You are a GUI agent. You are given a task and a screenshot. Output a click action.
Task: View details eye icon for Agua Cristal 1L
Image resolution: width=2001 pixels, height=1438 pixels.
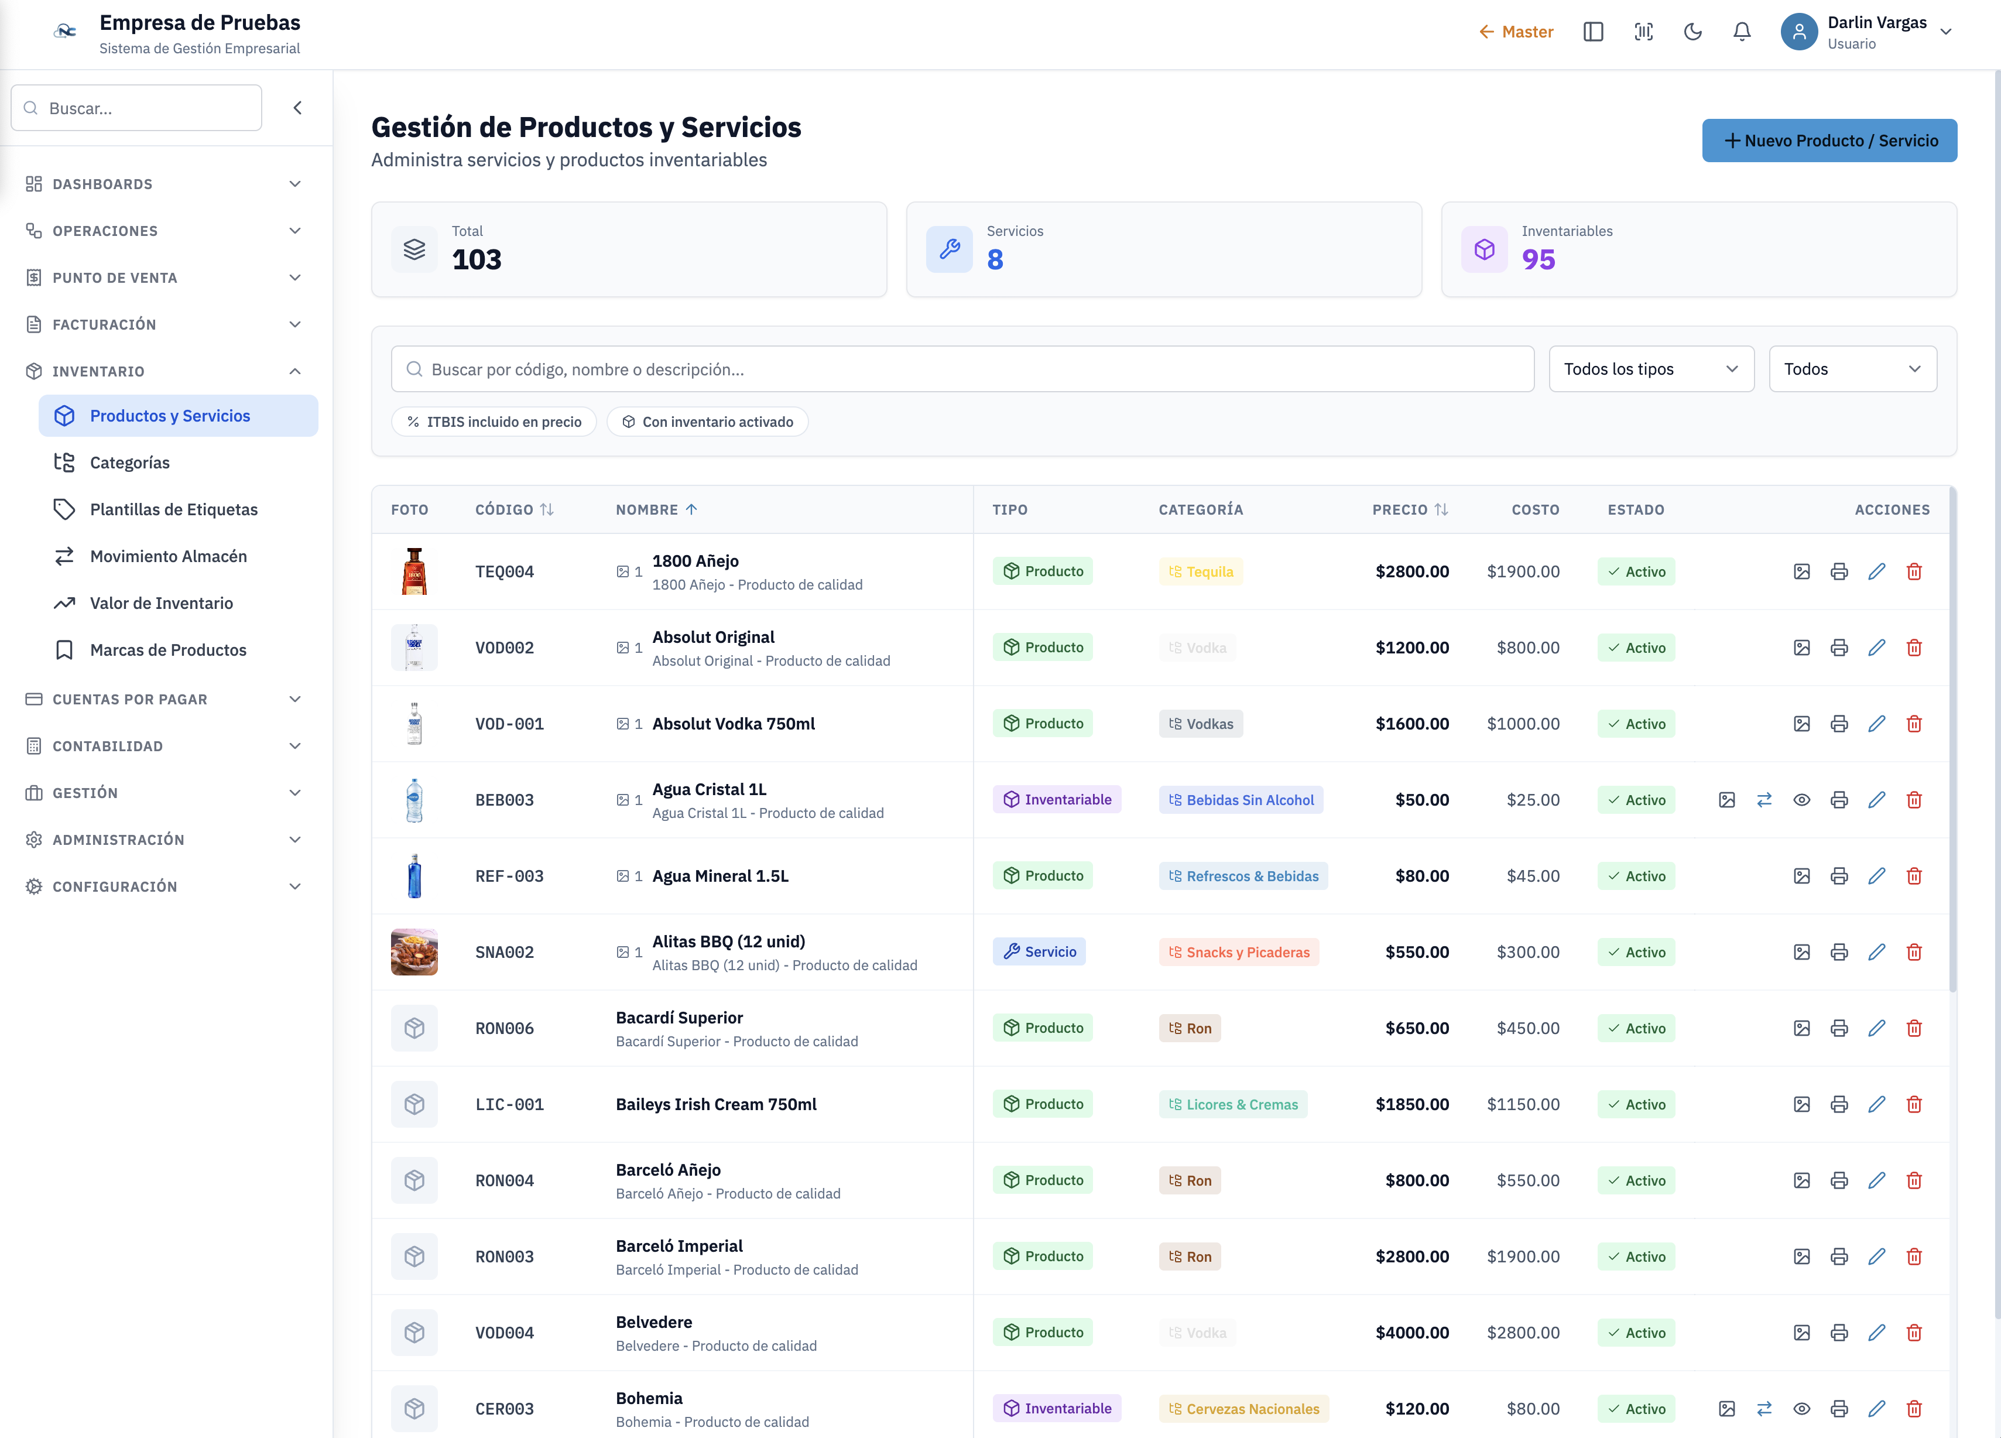tap(1801, 800)
